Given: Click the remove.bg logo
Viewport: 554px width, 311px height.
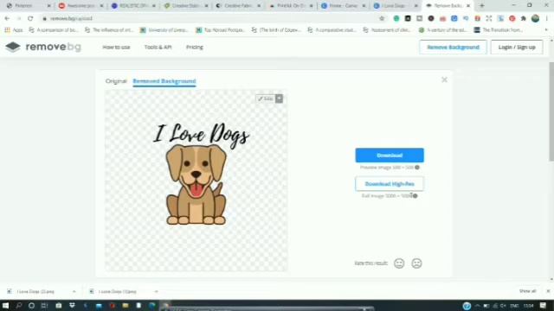Looking at the screenshot, I should coord(43,47).
